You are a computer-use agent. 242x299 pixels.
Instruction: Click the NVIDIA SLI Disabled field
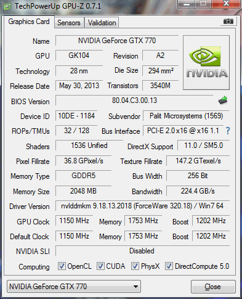click(x=142, y=251)
